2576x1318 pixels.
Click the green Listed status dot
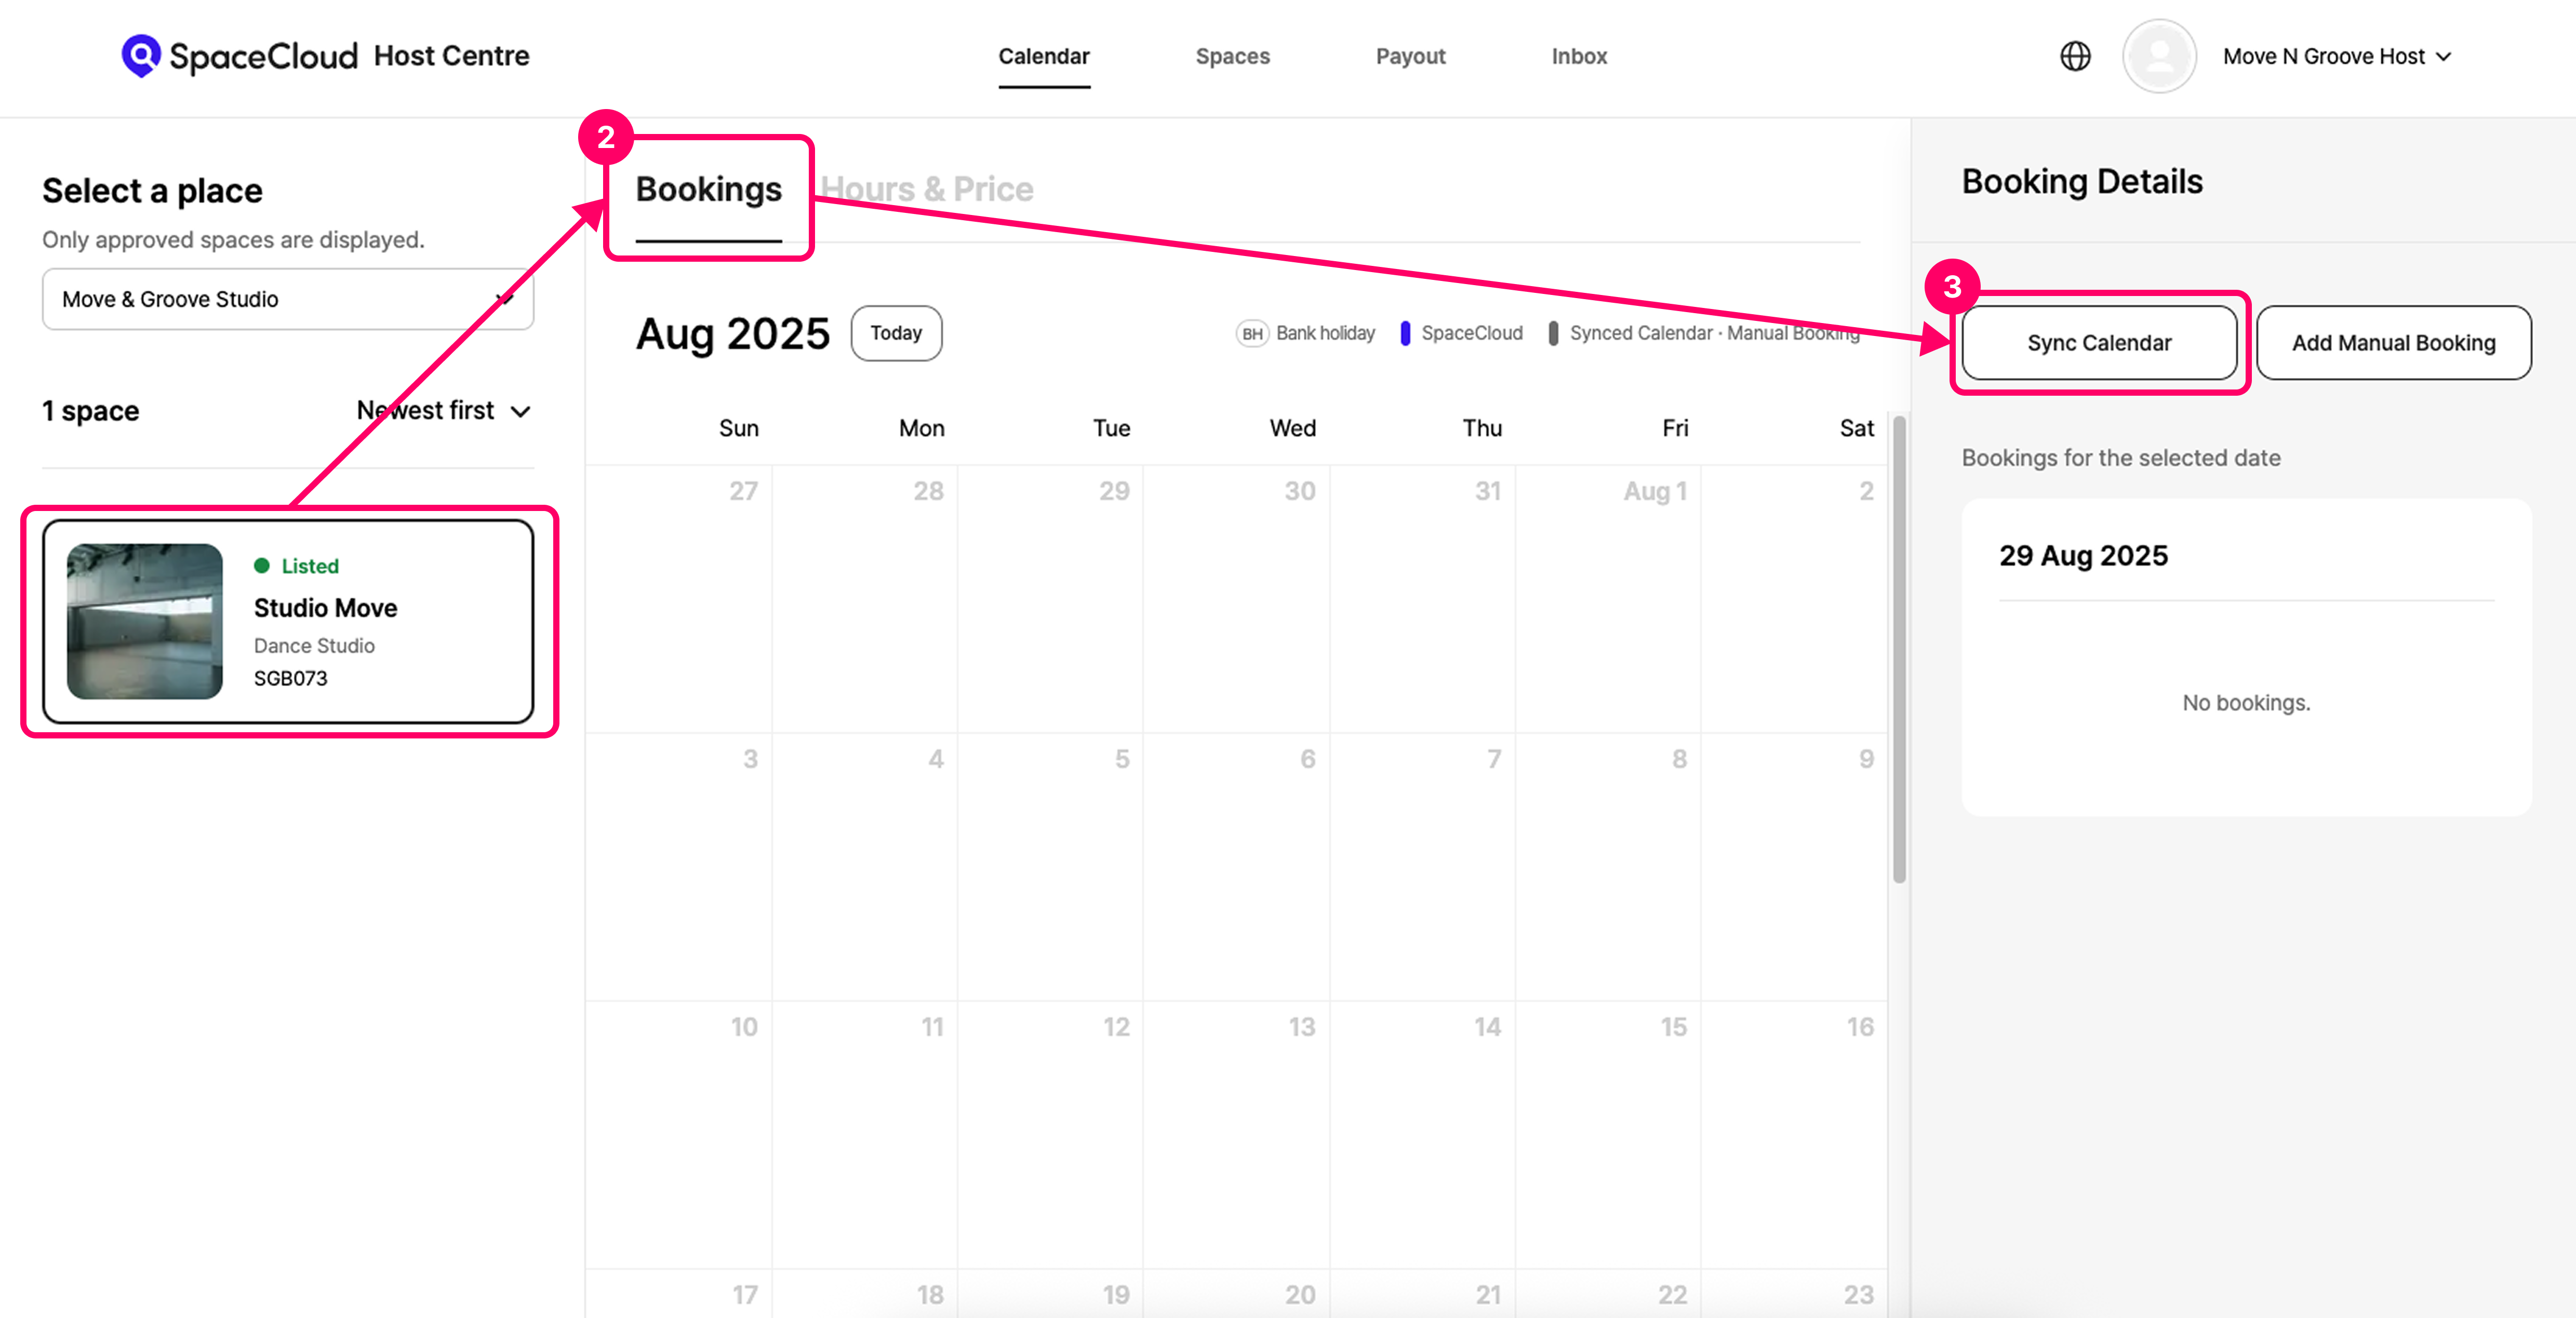262,566
